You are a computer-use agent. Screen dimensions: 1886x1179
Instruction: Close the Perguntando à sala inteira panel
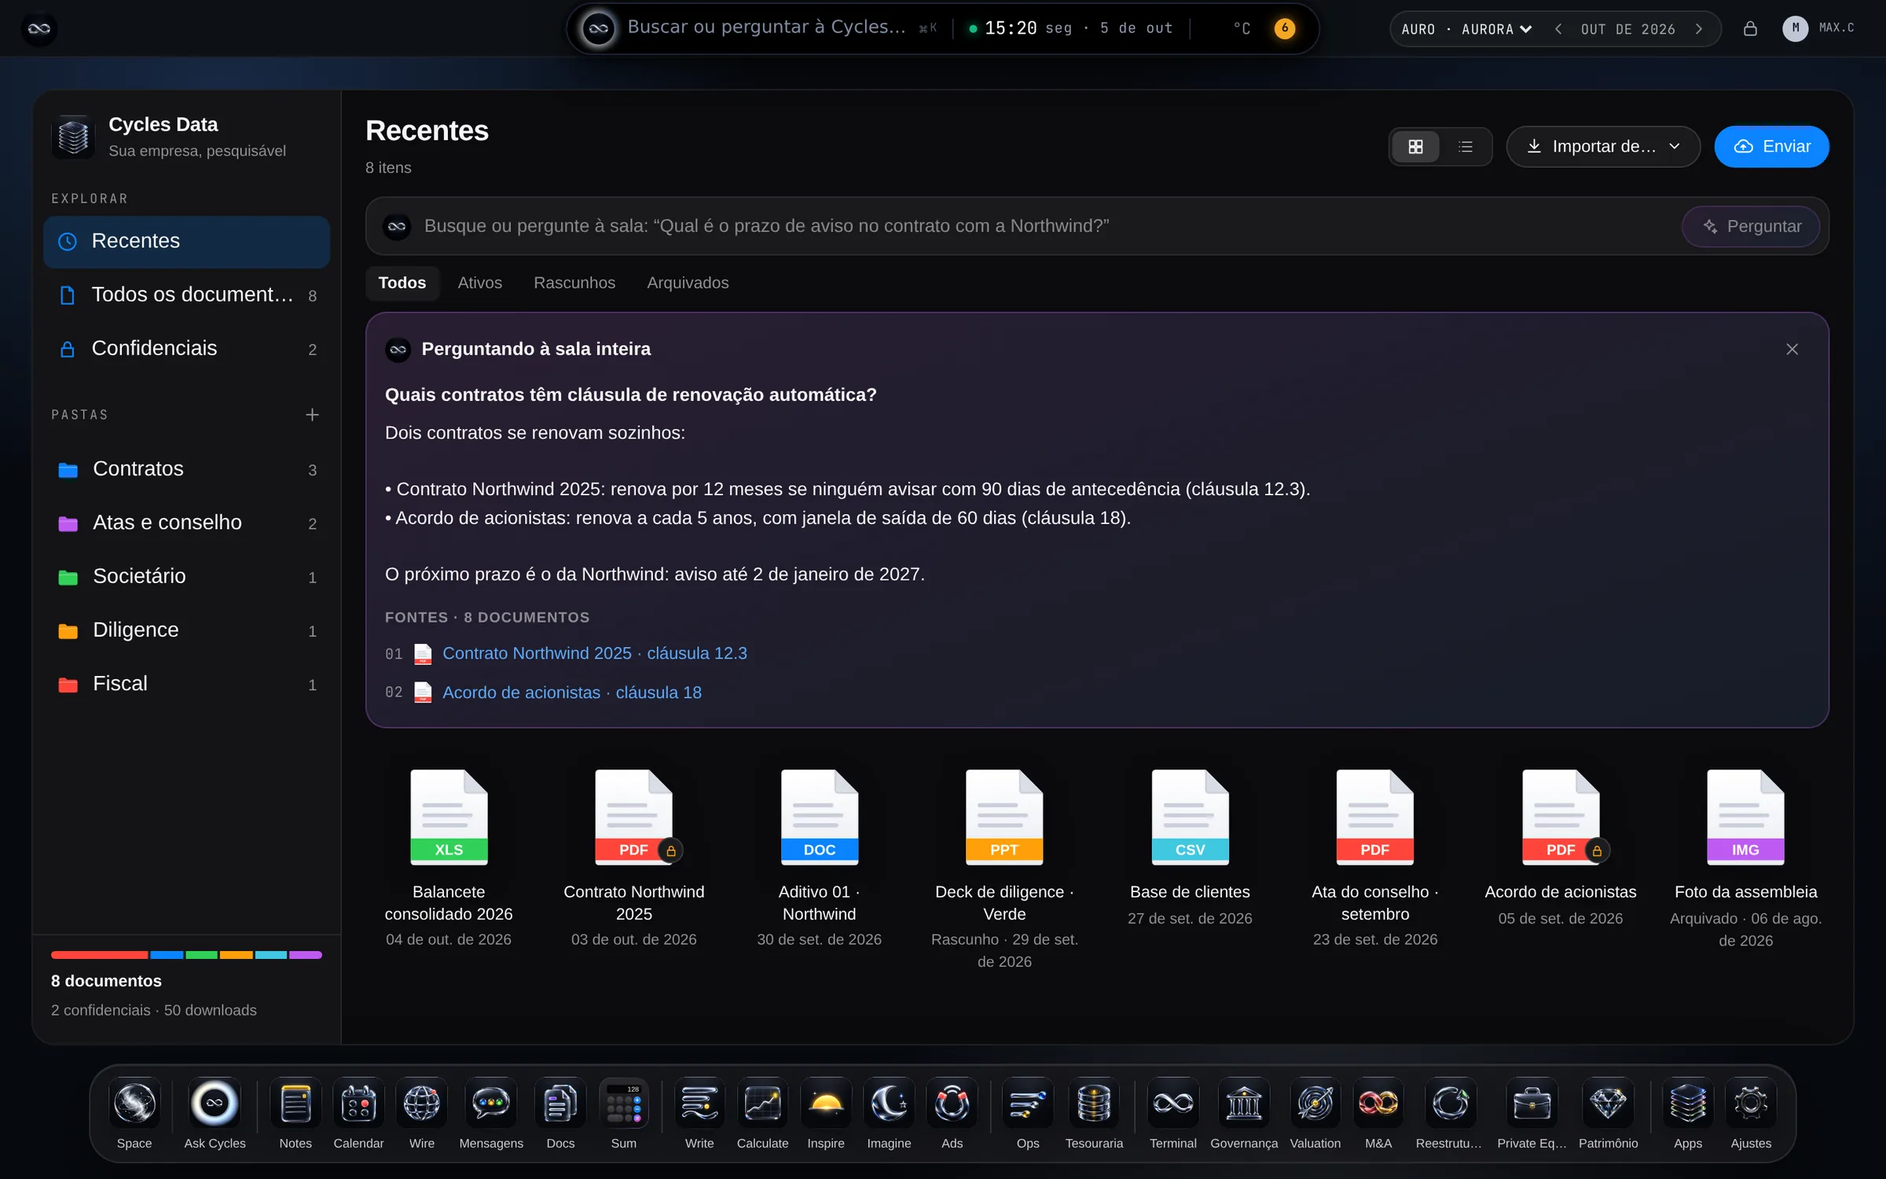(1792, 349)
